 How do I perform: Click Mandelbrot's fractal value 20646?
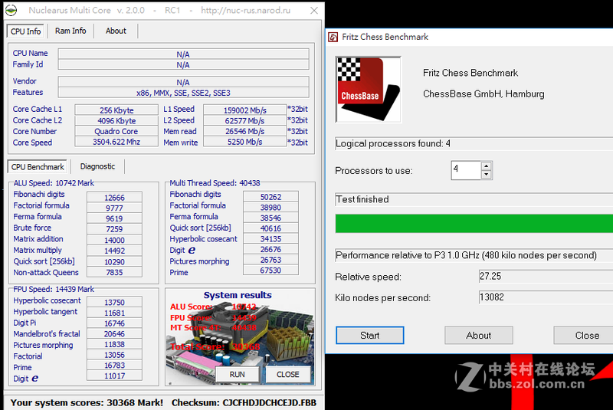tap(114, 334)
